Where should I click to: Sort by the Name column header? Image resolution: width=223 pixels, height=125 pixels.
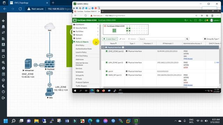(113, 43)
